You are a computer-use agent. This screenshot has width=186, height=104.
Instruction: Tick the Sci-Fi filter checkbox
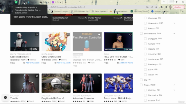[145, 69]
